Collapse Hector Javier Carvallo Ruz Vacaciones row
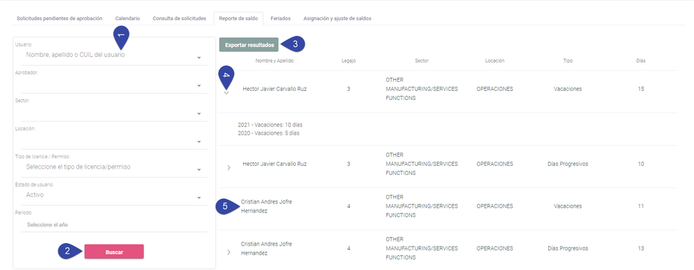The height and width of the screenshot is (270, 694). pos(226,93)
